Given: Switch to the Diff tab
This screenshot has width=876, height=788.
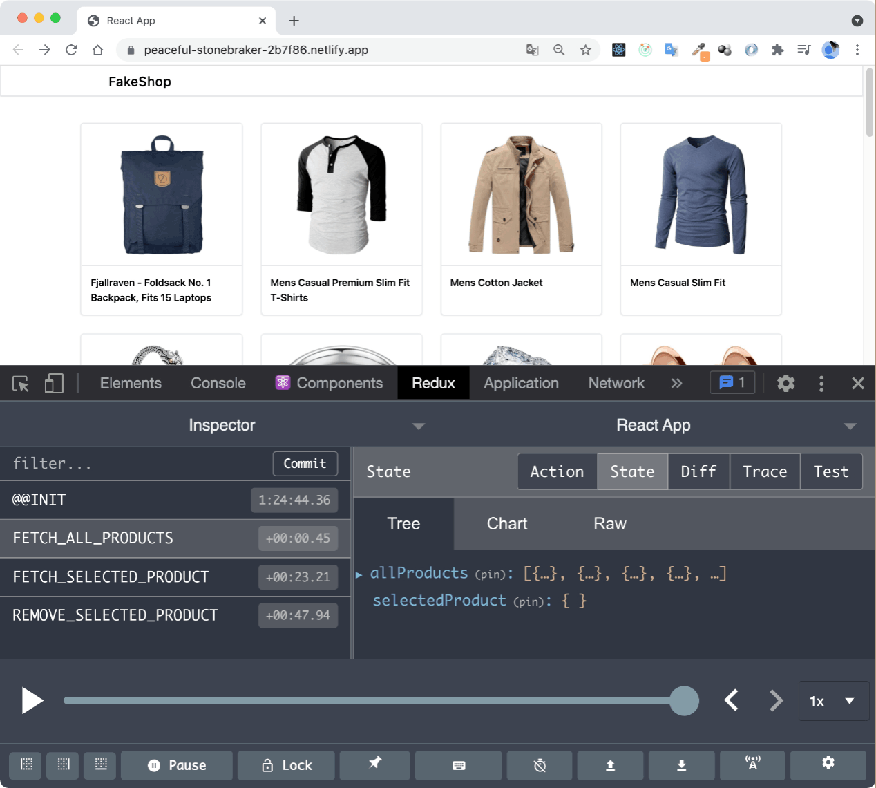Looking at the screenshot, I should coord(698,471).
